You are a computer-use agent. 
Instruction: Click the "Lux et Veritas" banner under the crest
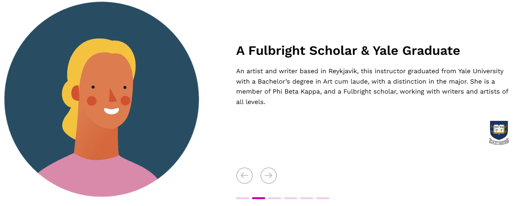(499, 141)
